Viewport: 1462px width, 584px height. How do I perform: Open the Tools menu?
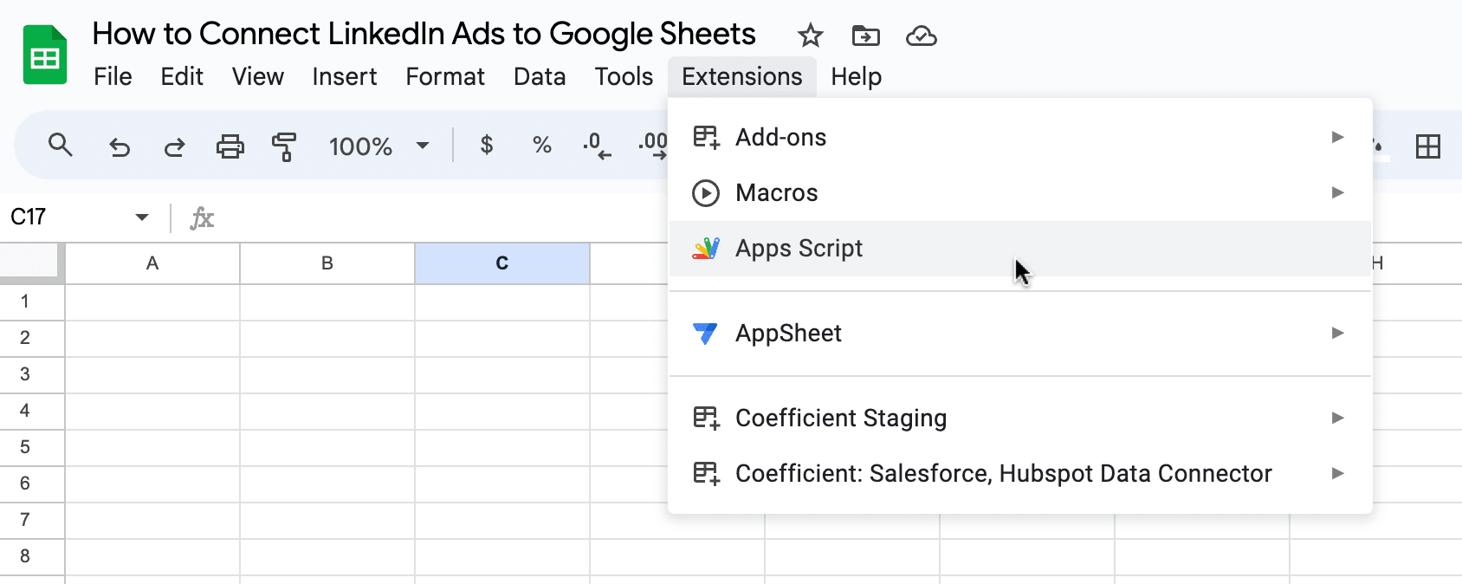point(624,76)
